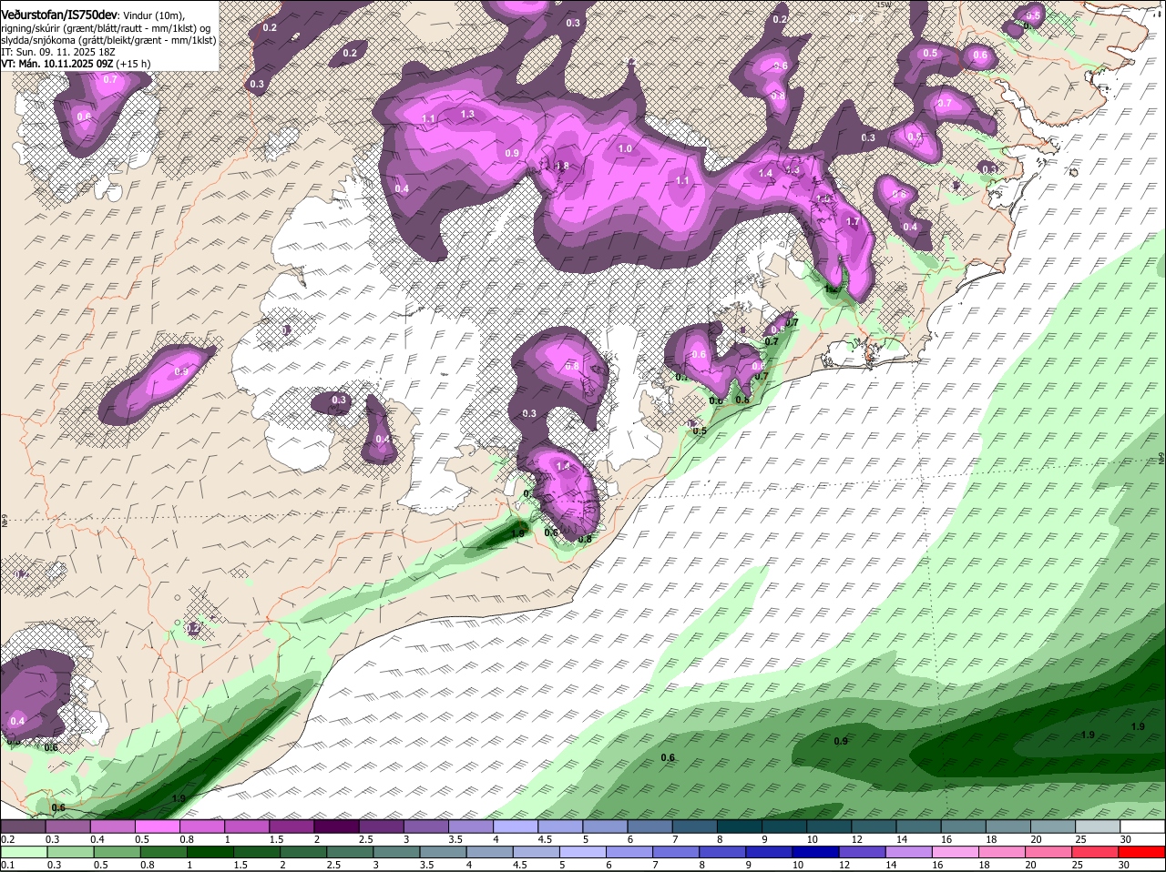Click the 'IT: Sun. 09. 11. 2025 18Z' line

point(57,52)
